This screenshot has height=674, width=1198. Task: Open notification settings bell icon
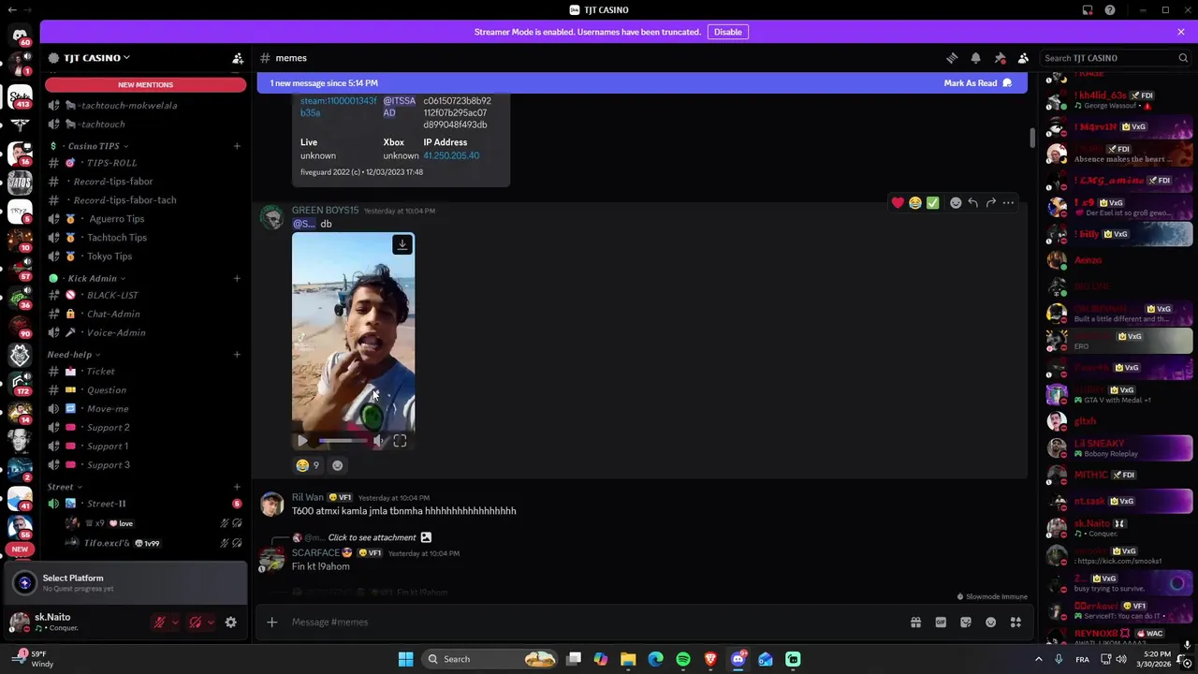pos(976,58)
